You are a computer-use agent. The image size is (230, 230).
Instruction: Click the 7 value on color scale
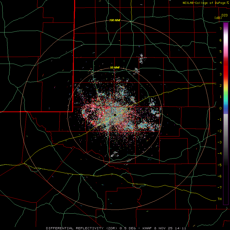[221, 29]
